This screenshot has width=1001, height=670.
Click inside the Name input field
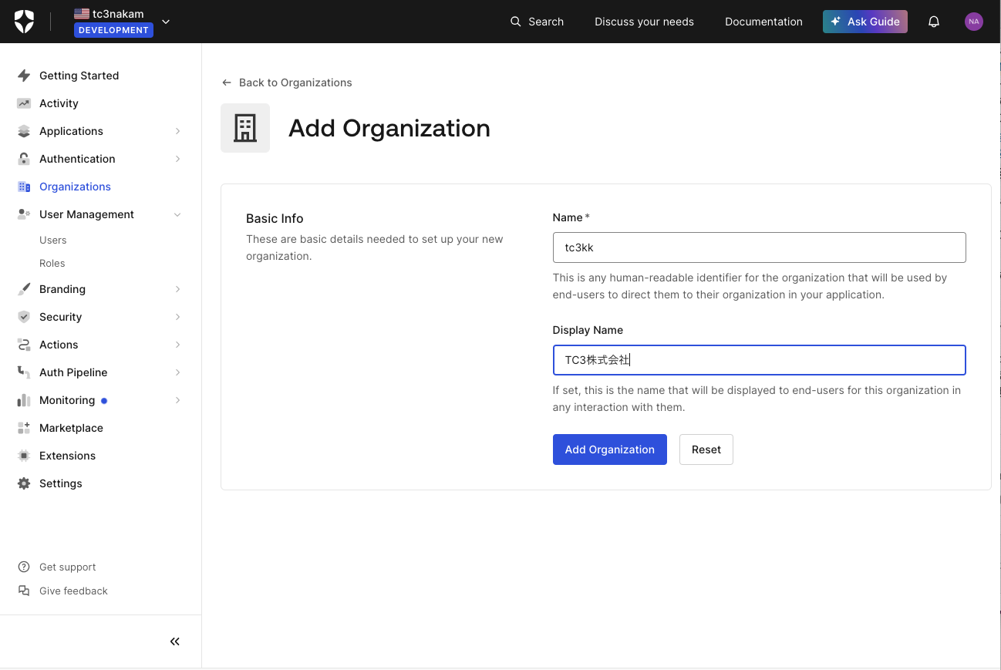pos(760,247)
